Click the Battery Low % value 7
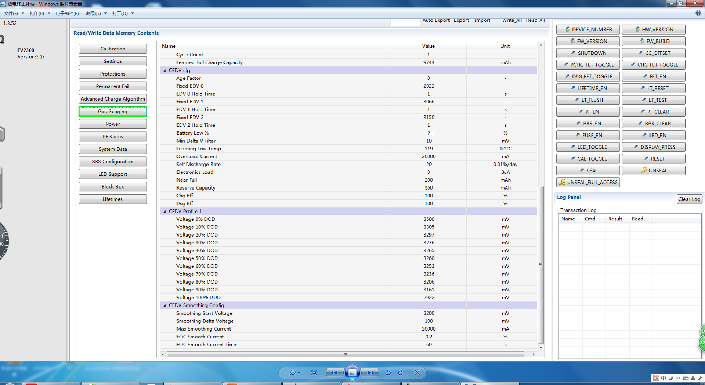The width and height of the screenshot is (705, 385). click(x=429, y=133)
